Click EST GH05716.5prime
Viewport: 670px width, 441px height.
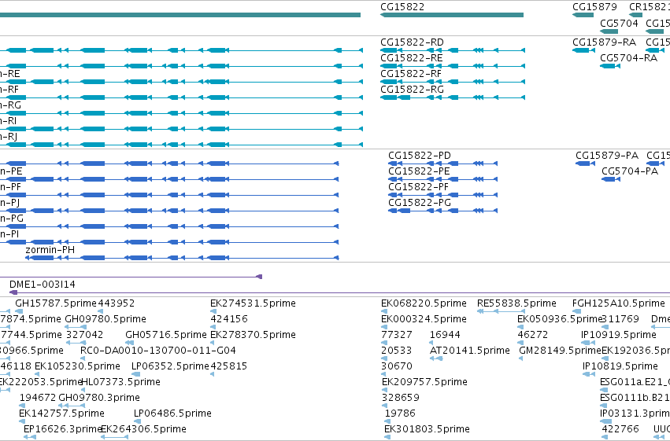pos(166,335)
